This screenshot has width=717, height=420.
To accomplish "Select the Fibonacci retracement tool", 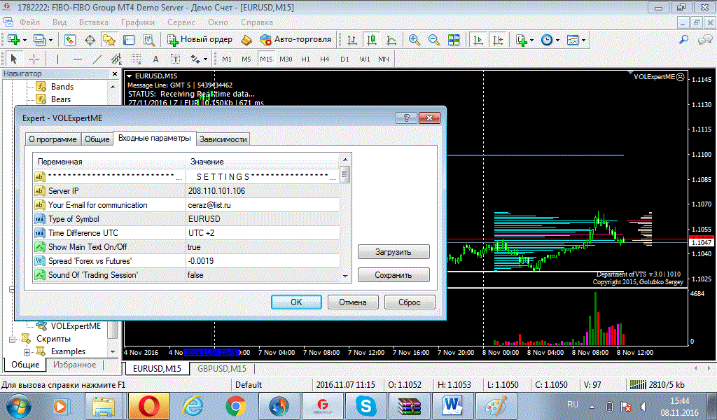I will (137, 59).
